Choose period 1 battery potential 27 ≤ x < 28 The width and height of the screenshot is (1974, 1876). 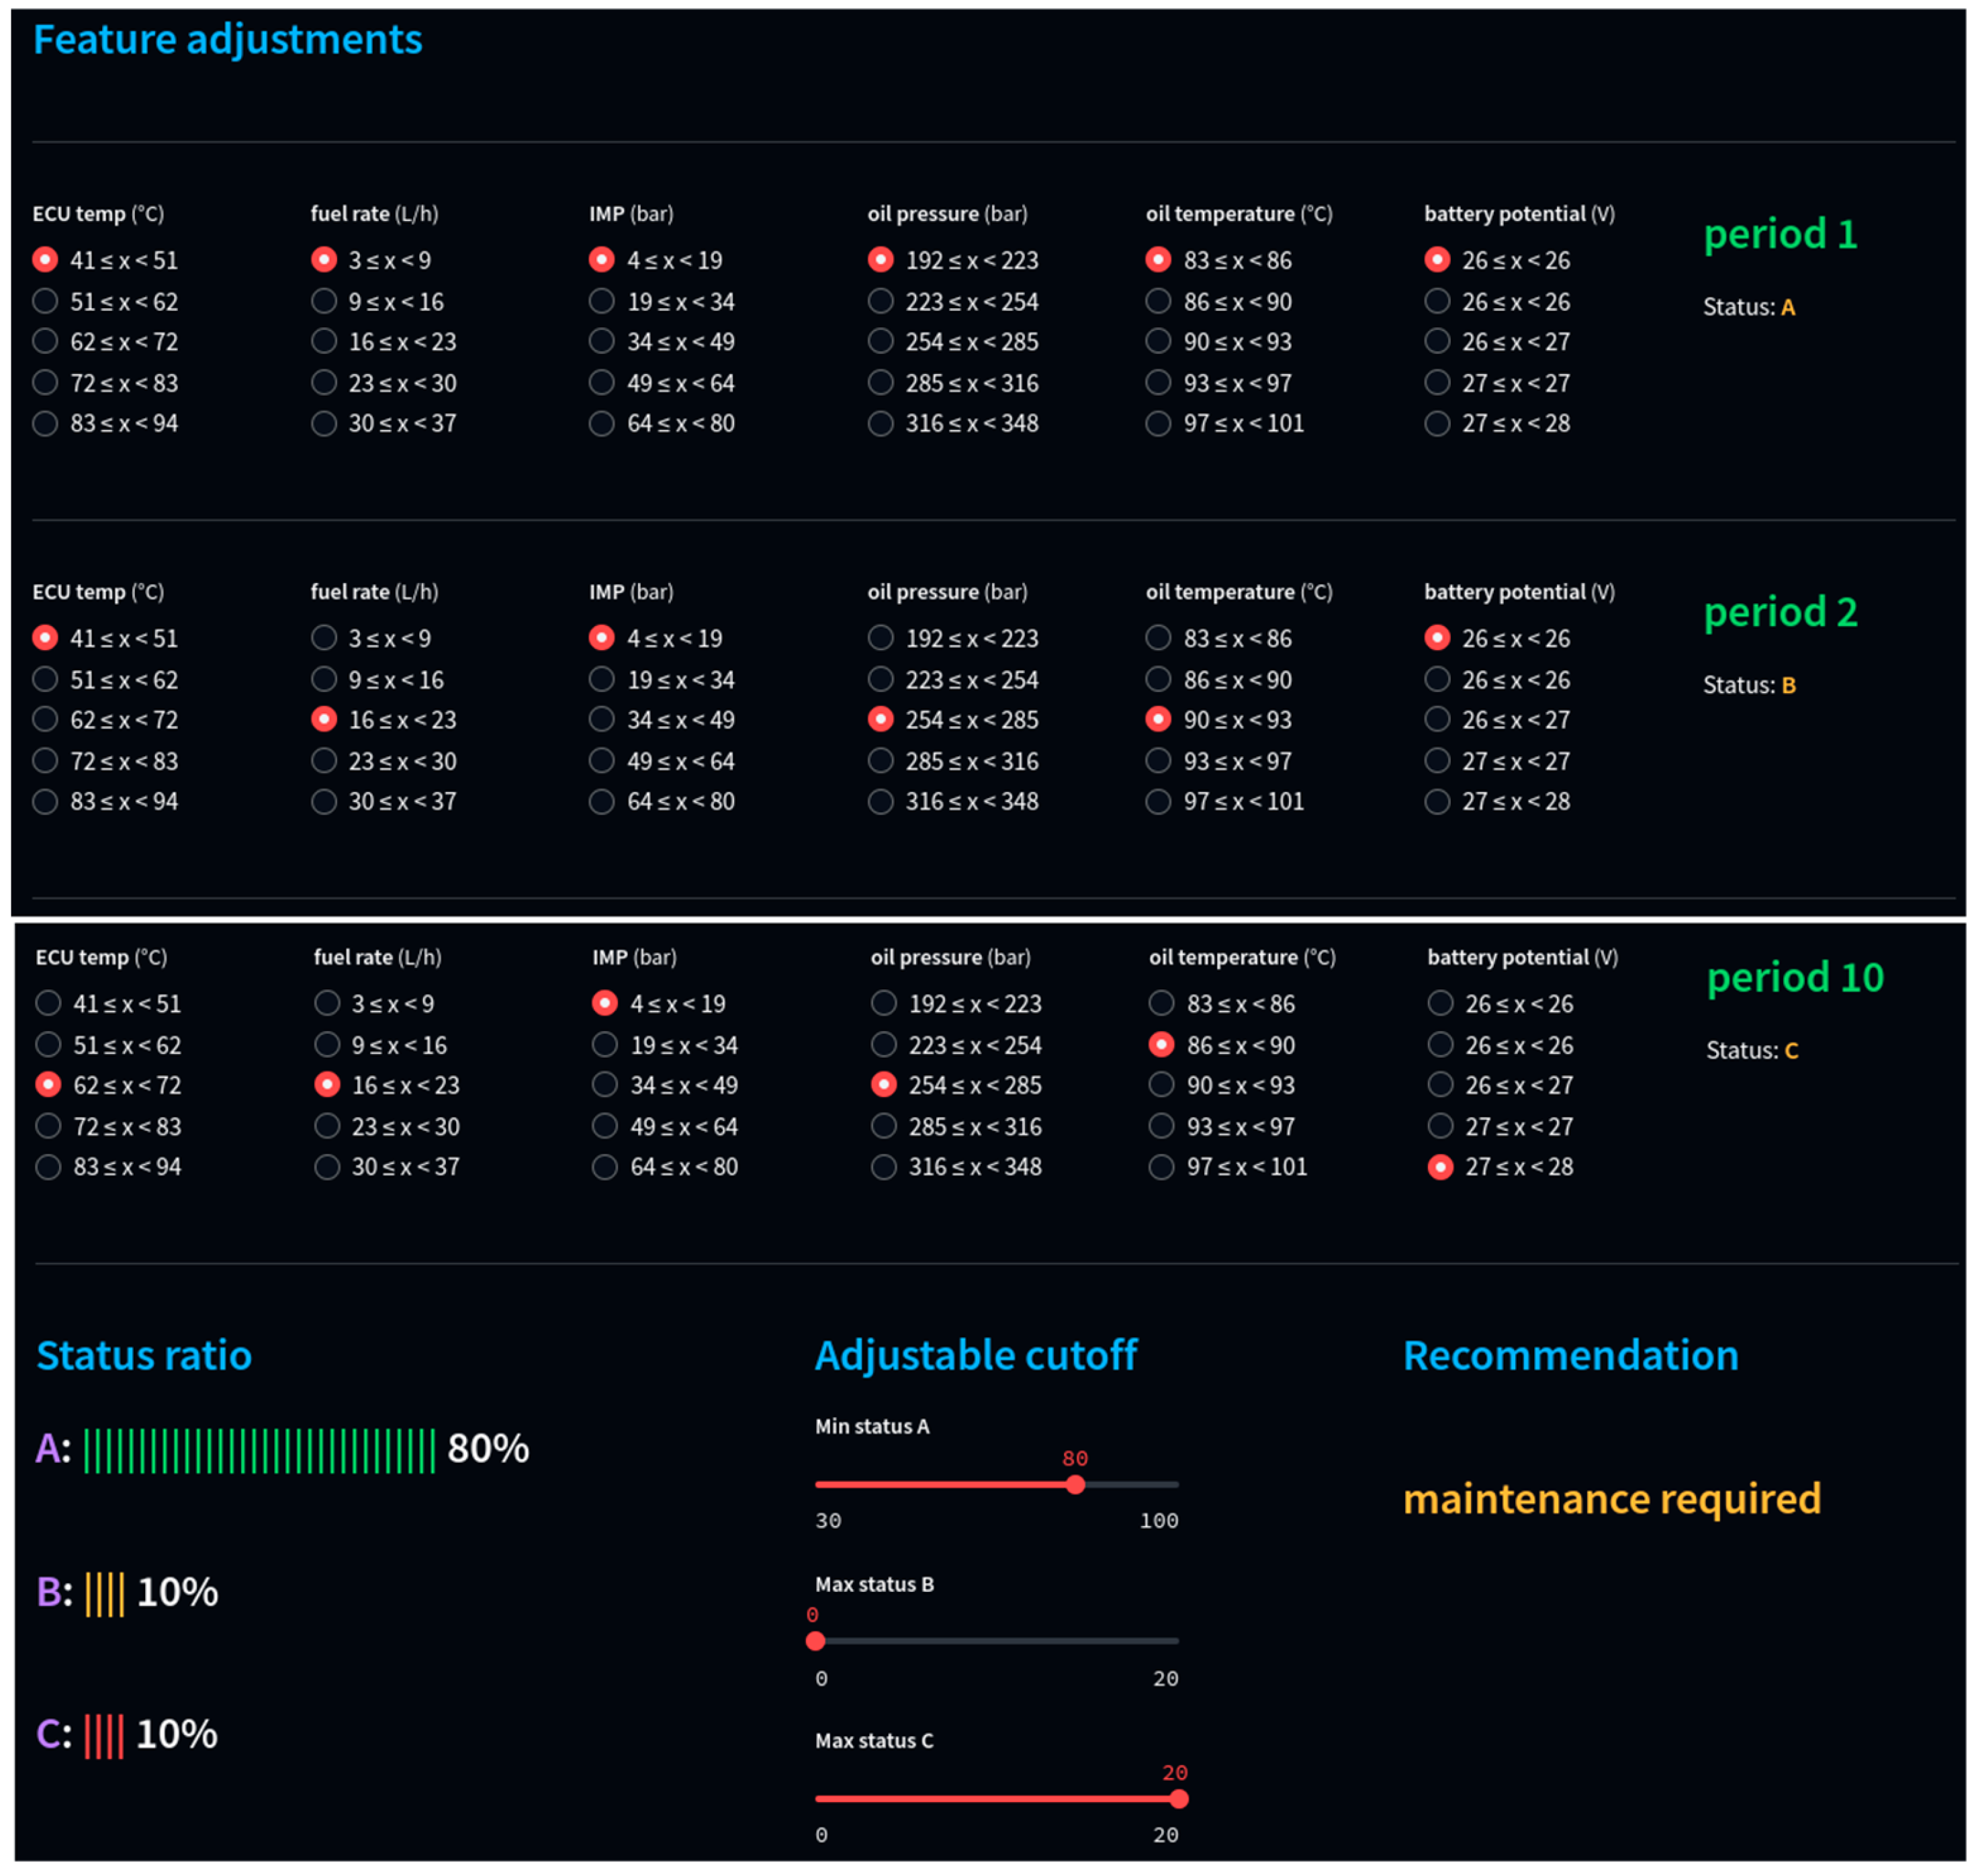coord(1438,424)
